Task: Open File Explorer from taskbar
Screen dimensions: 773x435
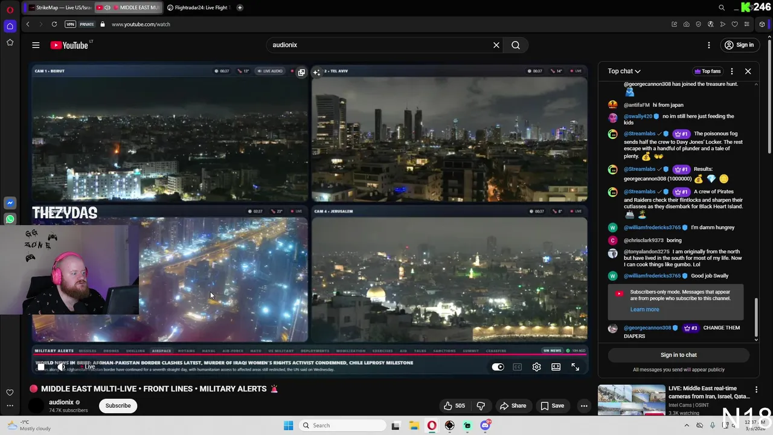Action: (x=414, y=425)
